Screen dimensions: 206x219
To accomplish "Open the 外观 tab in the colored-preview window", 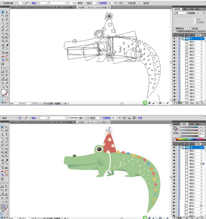I will click(191, 124).
